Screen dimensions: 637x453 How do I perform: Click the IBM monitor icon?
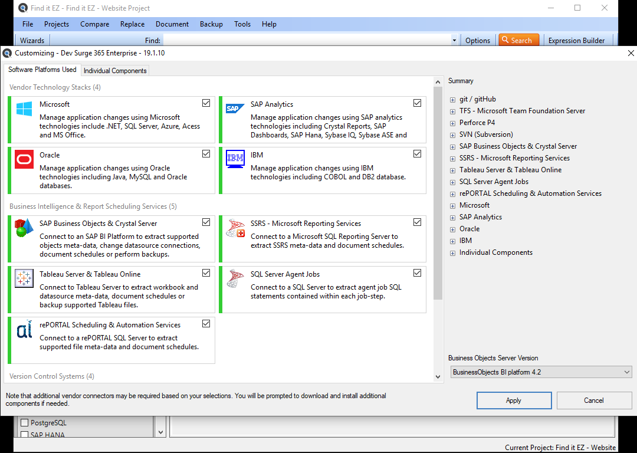click(x=235, y=159)
